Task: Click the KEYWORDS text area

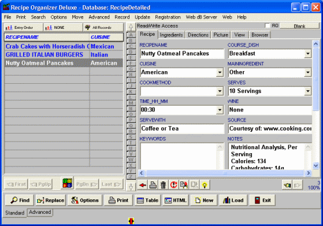Action: (179, 156)
